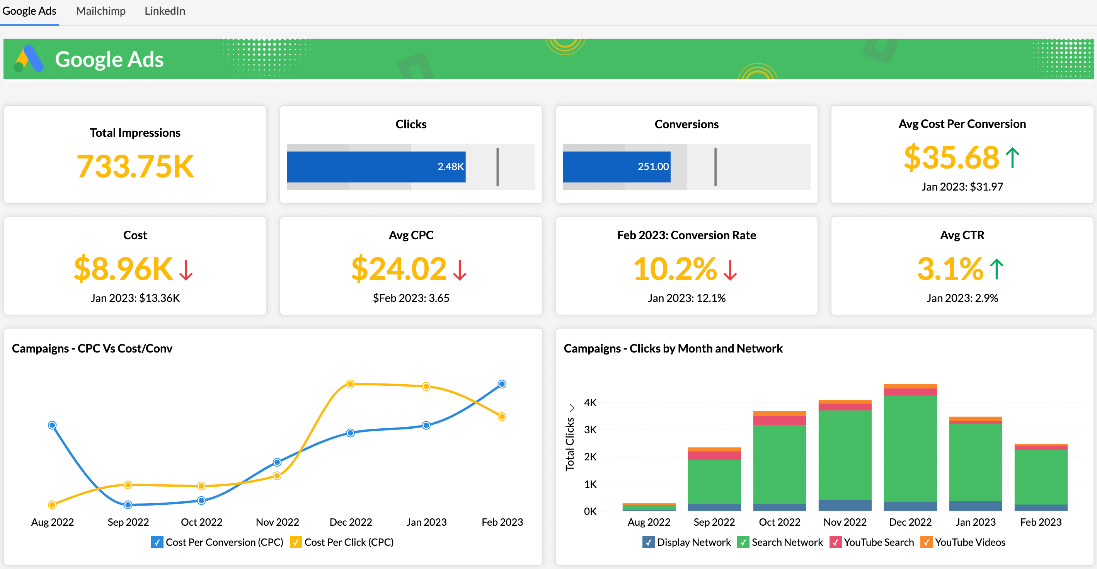Toggle the YouTube Videos legend checkbox
The height and width of the screenshot is (569, 1097).
click(x=926, y=542)
